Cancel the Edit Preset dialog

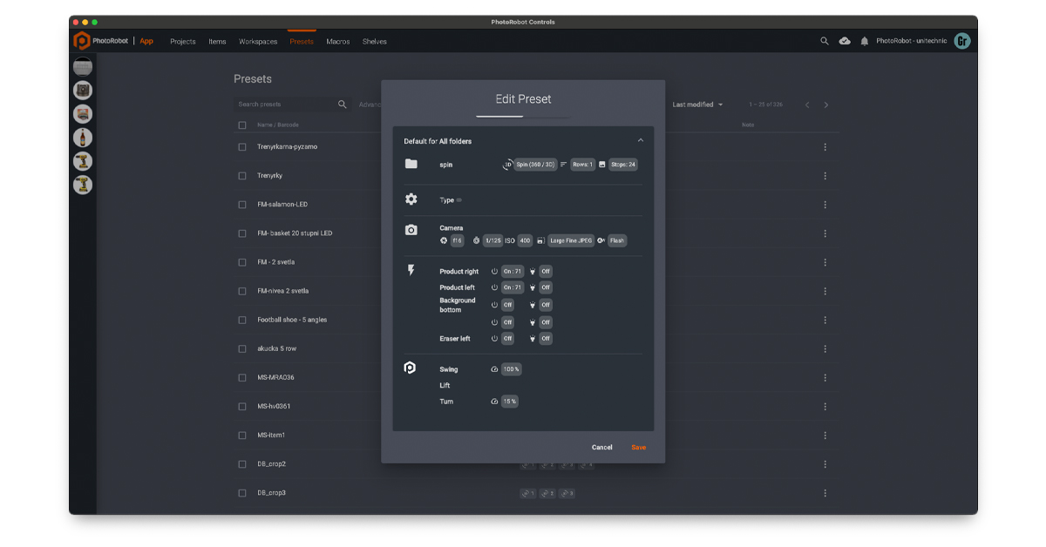click(x=601, y=447)
